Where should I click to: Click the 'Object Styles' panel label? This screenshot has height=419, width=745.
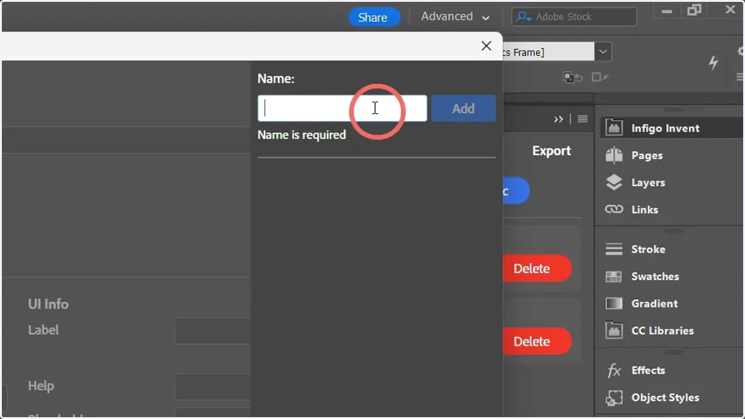pyautogui.click(x=665, y=397)
